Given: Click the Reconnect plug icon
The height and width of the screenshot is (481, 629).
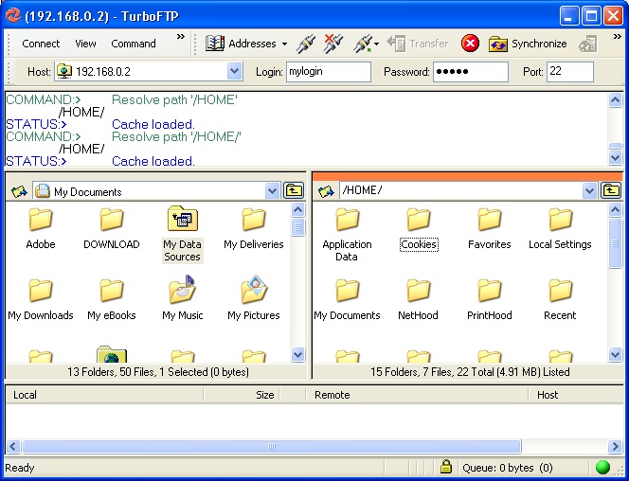Looking at the screenshot, I should pyautogui.click(x=363, y=44).
